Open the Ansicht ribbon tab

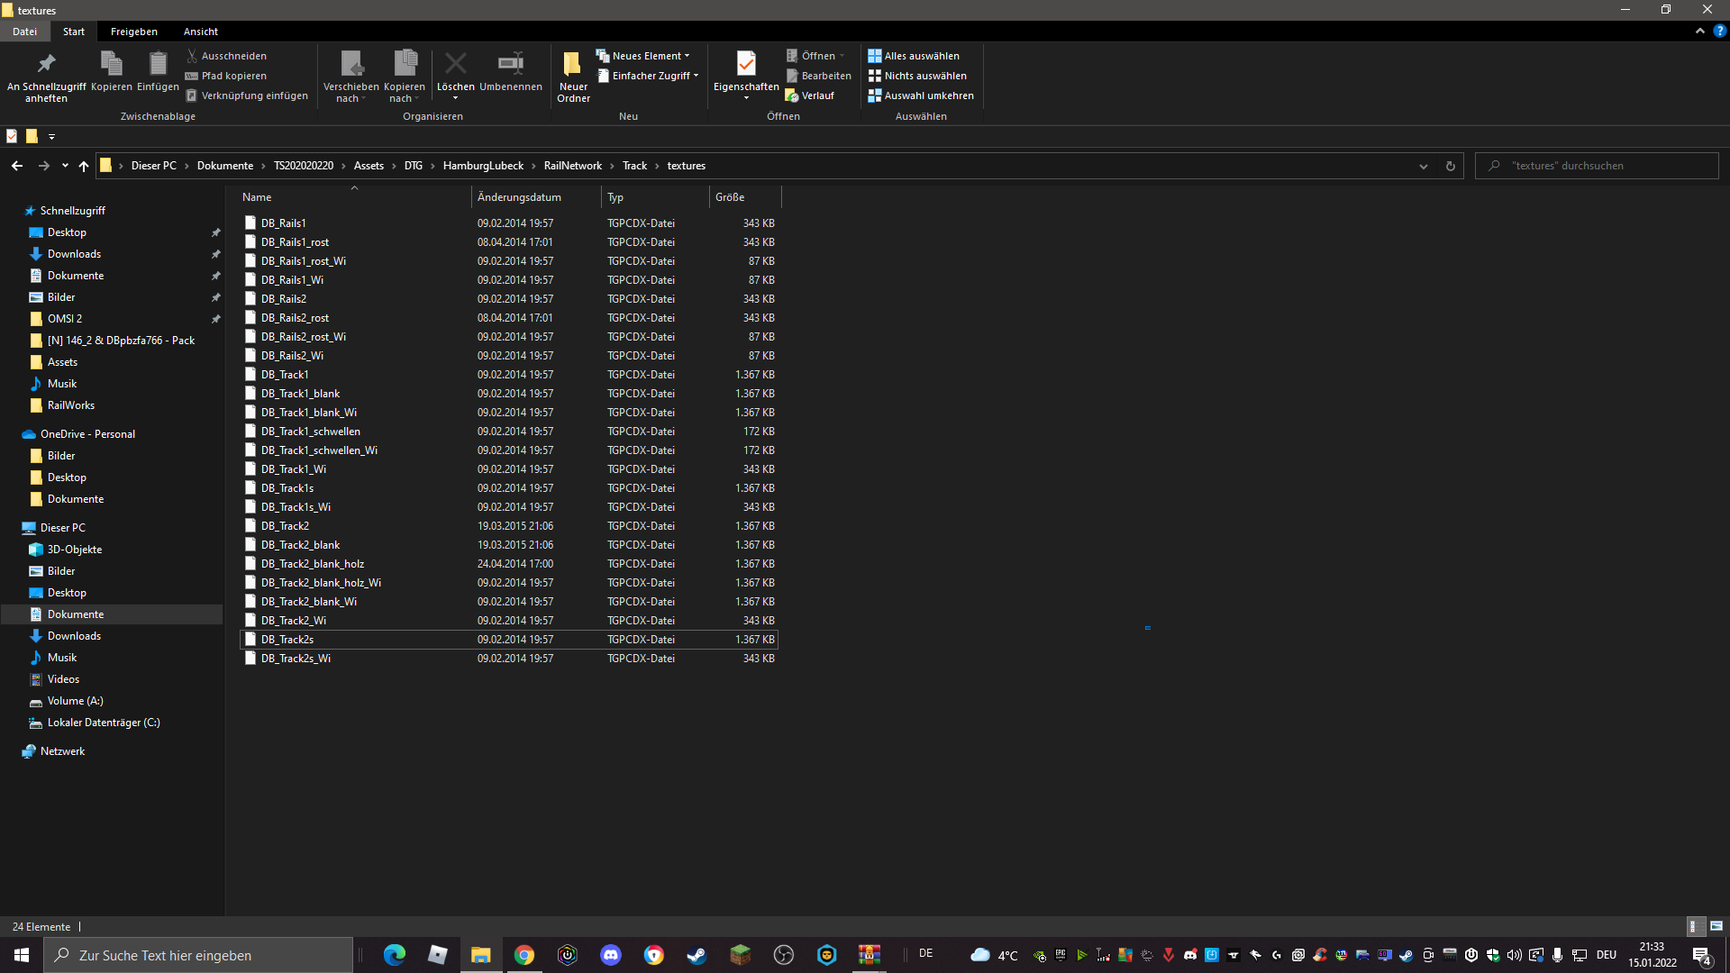point(200,32)
